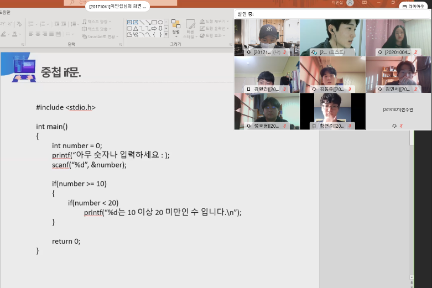Expand the shapes gallery more arrow

[166, 34]
